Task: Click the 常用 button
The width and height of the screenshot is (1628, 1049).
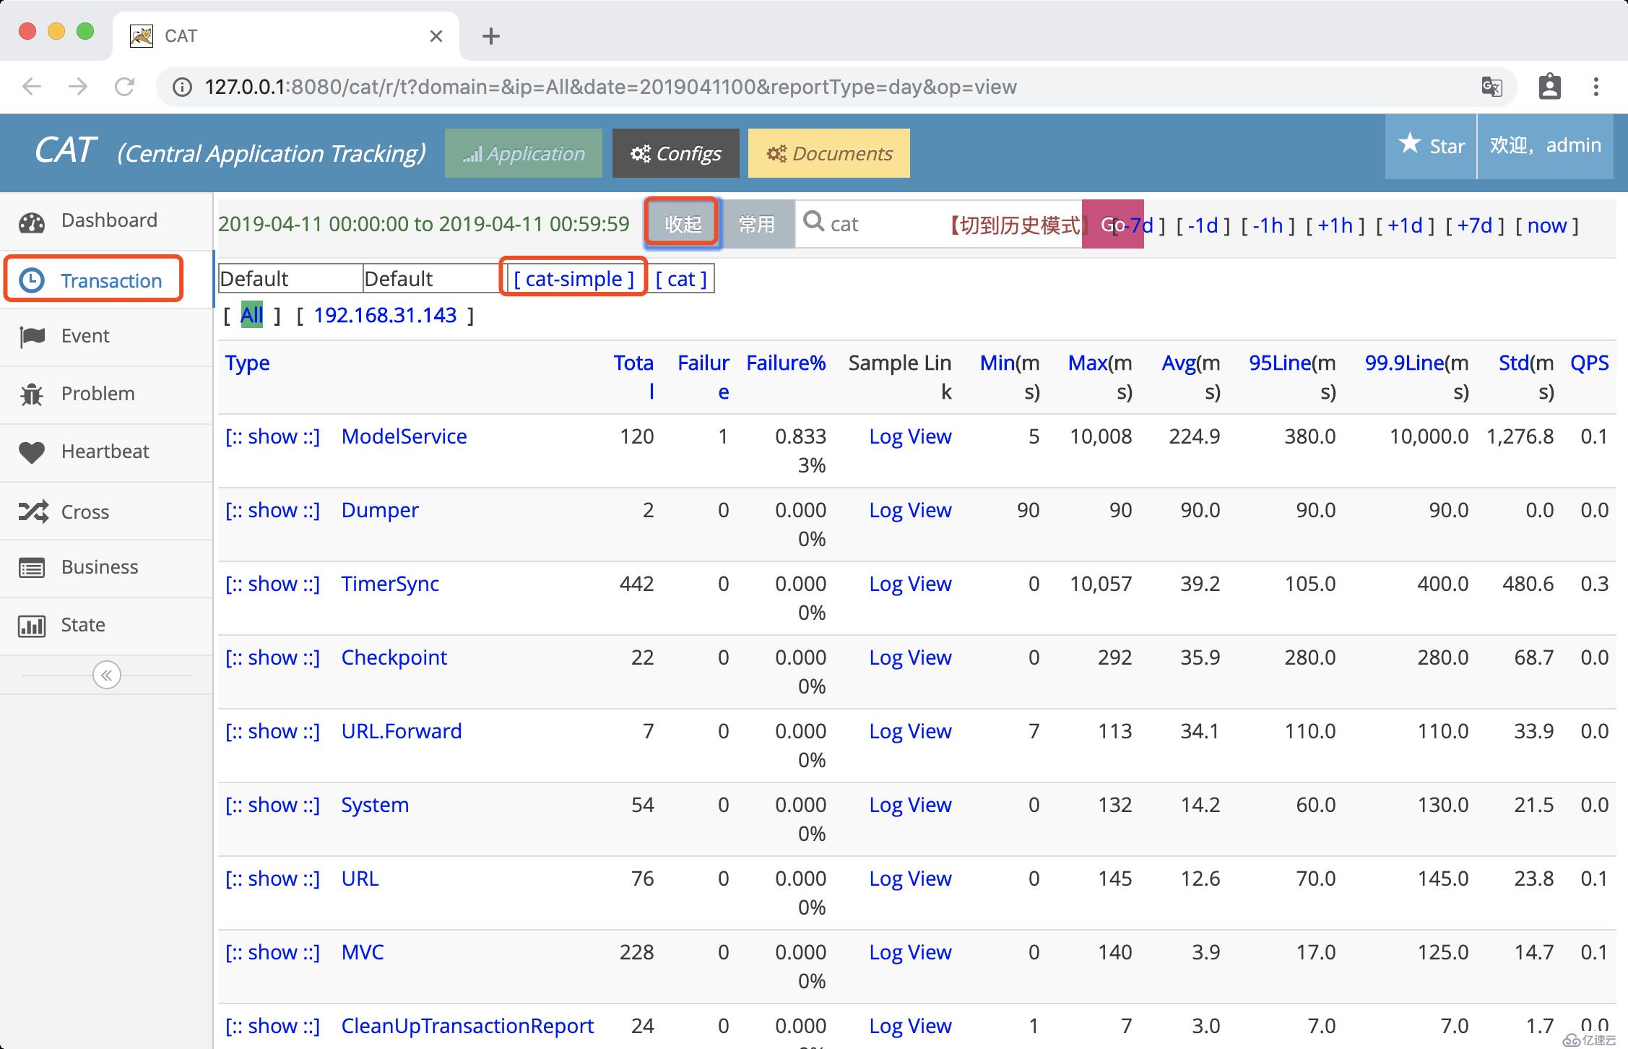Action: coord(755,223)
